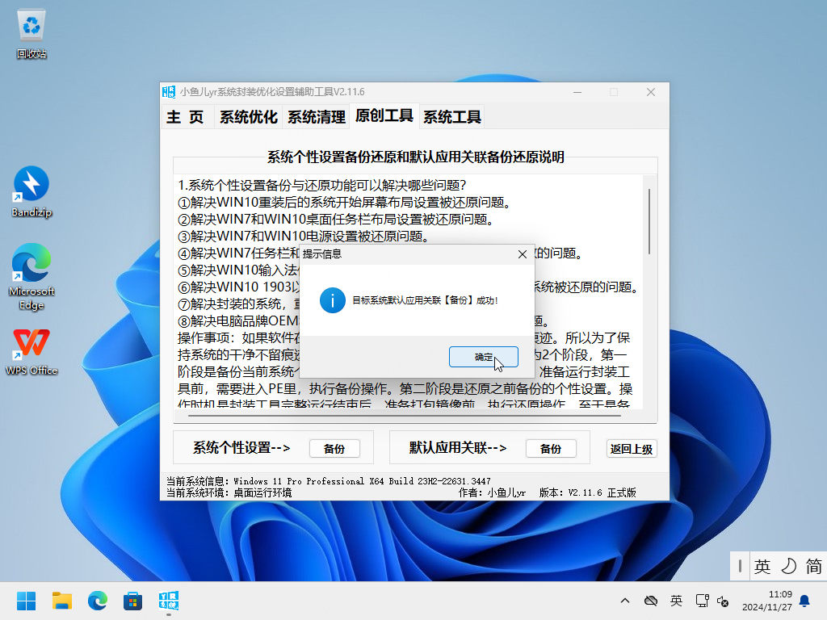This screenshot has height=620, width=827.
Task: Click the muted volume tray icon
Action: click(x=723, y=601)
